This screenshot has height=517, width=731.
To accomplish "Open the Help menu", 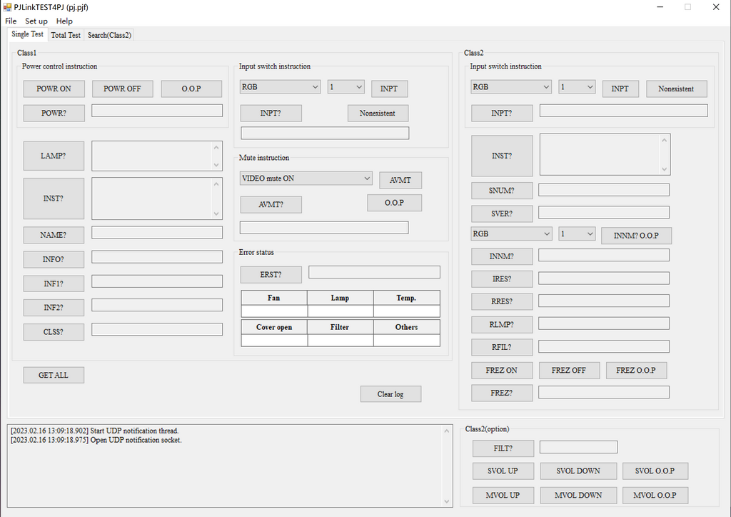I will 64,21.
